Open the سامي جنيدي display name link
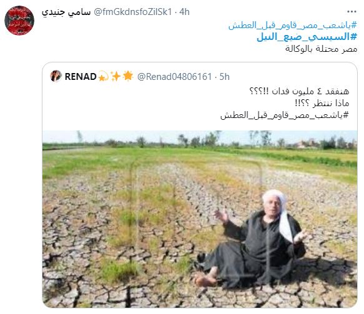The image size is (364, 314). (x=66, y=12)
